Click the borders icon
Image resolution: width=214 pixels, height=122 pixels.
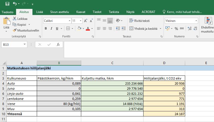68,28
